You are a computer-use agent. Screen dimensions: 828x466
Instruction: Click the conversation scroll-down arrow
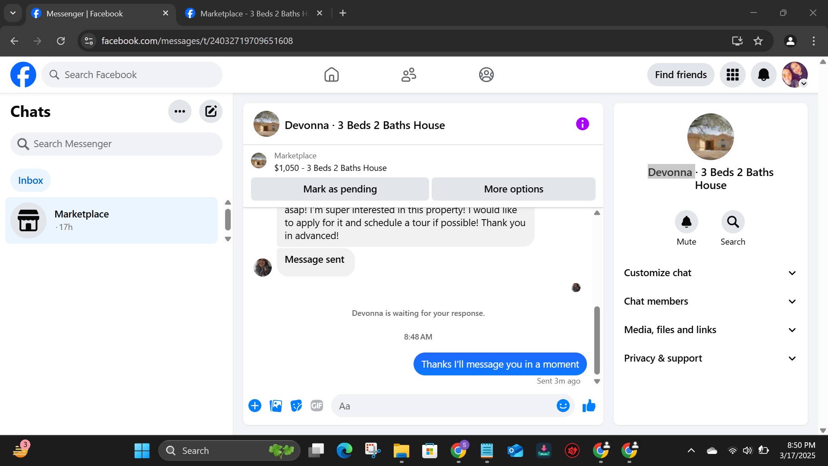(x=597, y=381)
